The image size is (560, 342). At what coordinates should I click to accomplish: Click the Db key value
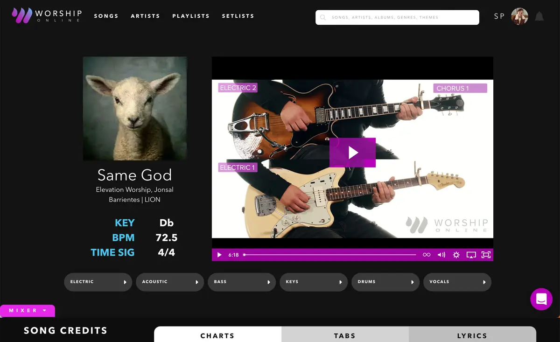(167, 223)
